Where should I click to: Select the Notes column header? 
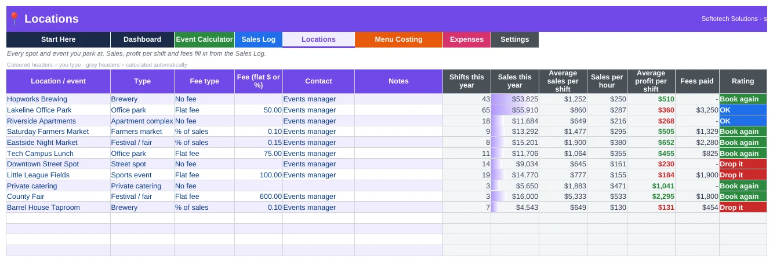pyautogui.click(x=398, y=81)
